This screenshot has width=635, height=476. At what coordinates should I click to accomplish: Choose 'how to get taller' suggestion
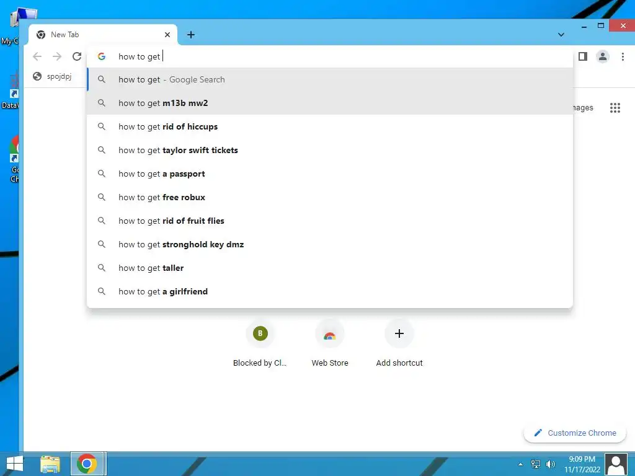pyautogui.click(x=330, y=268)
